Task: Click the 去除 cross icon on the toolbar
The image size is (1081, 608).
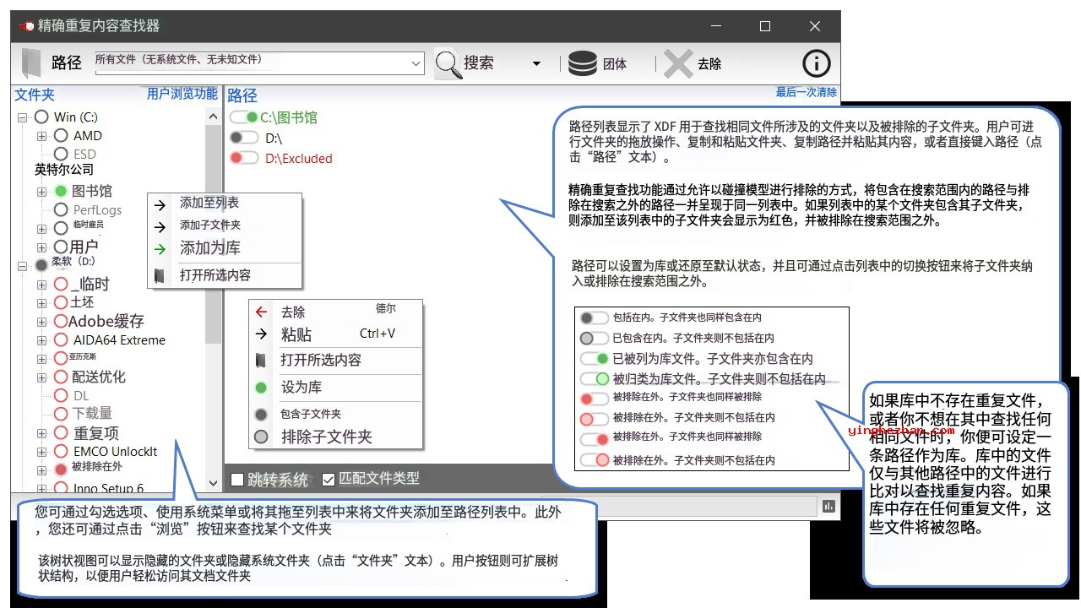Action: coord(679,63)
